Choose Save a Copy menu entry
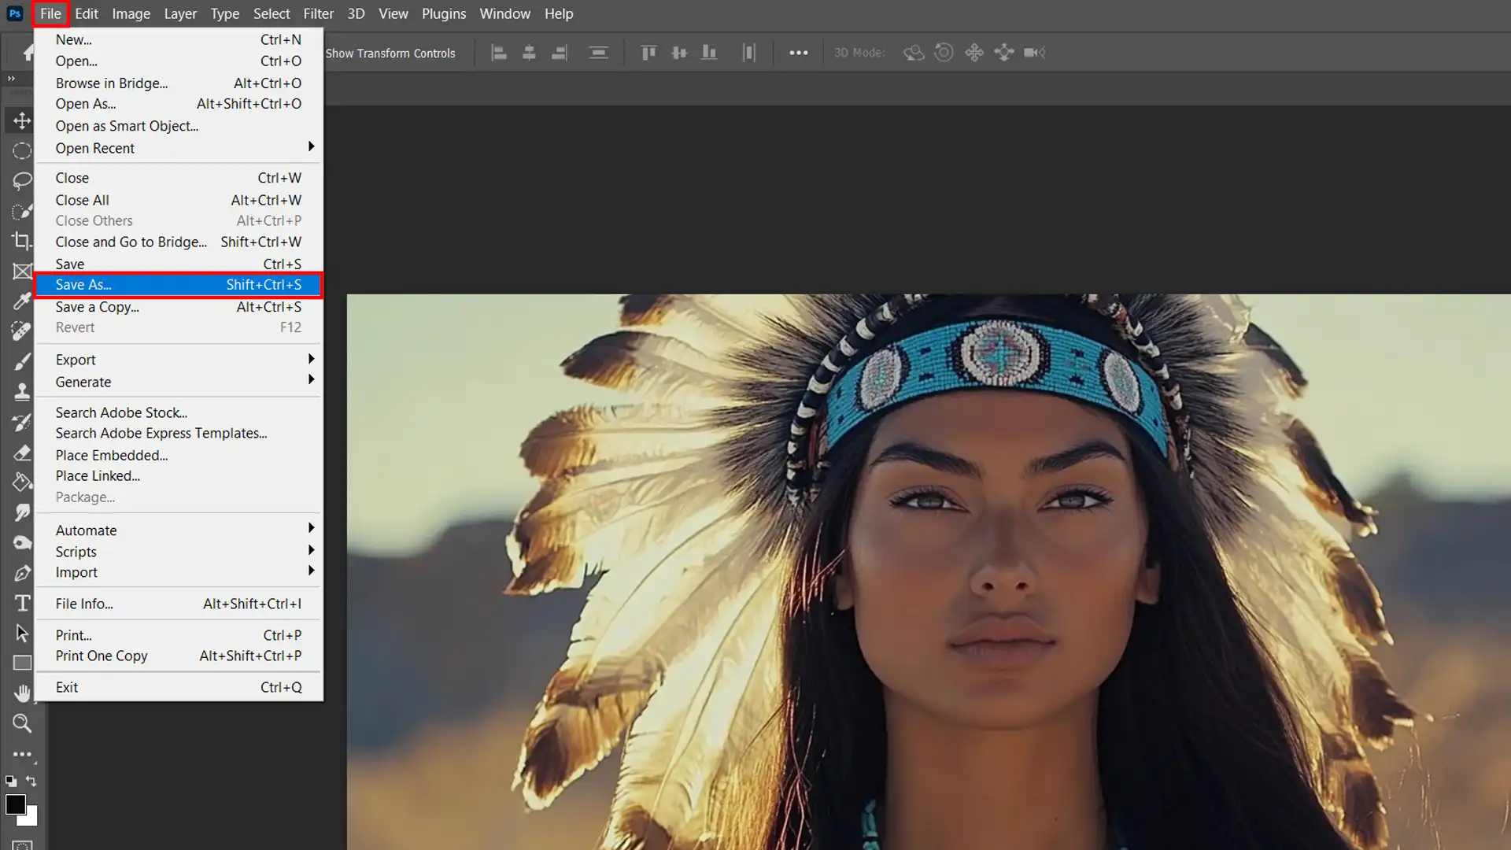 pyautogui.click(x=178, y=307)
